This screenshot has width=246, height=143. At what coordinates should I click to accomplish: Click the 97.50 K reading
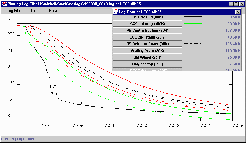point(234,64)
